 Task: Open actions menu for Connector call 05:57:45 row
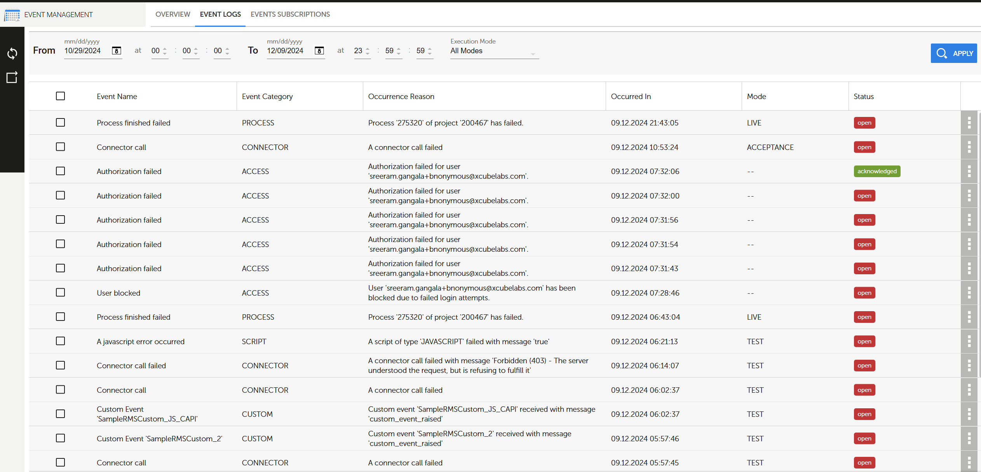coord(969,462)
